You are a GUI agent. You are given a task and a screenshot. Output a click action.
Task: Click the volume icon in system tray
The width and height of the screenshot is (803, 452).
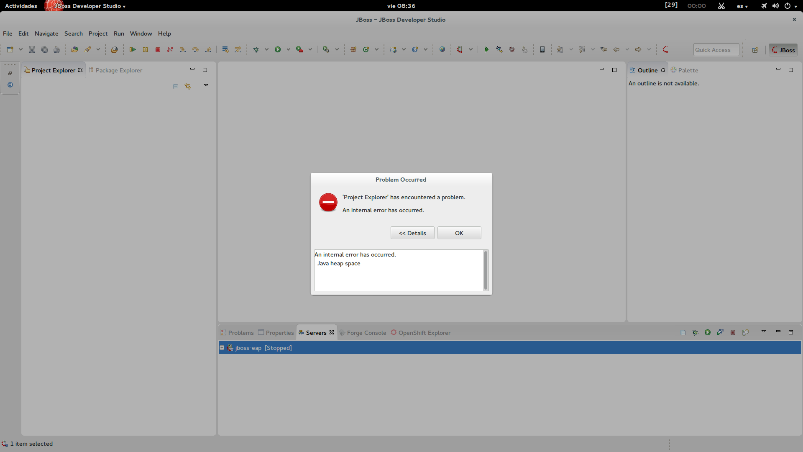click(x=776, y=6)
